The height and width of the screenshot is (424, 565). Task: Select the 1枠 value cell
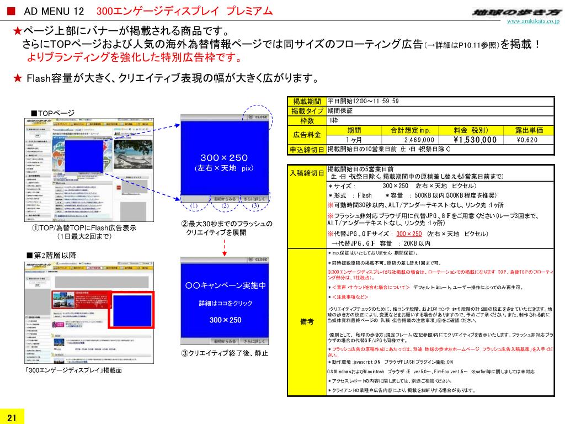[x=440, y=121]
